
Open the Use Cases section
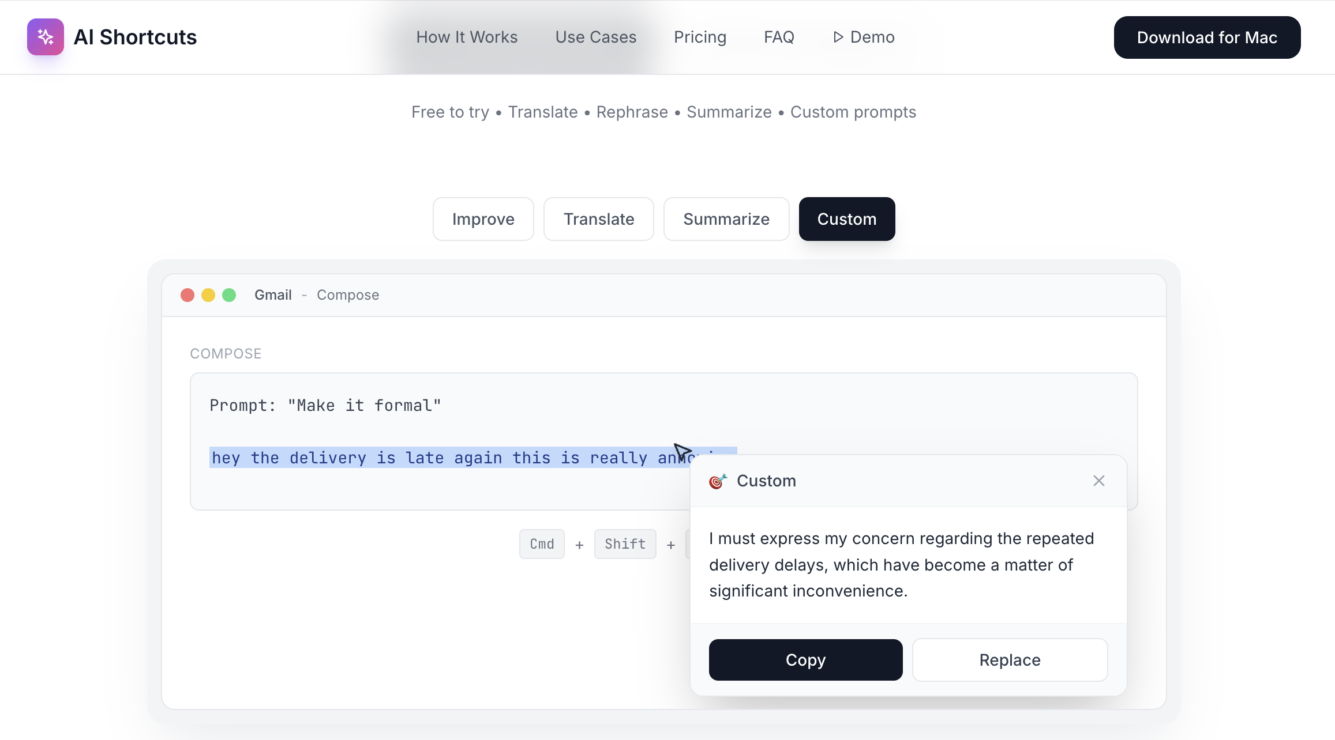(x=595, y=37)
